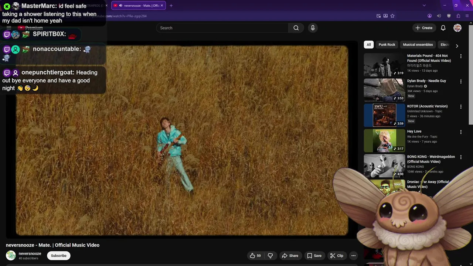Click Dylan Brady channel name
Screen dimensions: 473x266
click(415, 86)
